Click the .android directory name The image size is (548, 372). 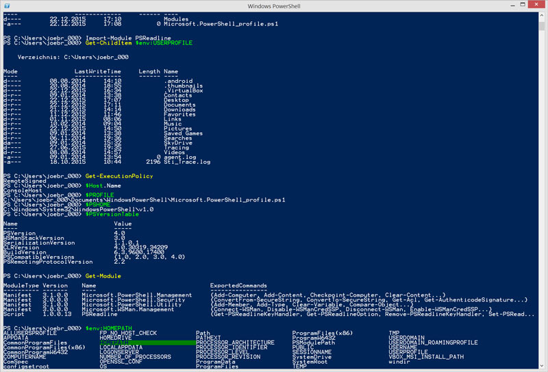pos(178,81)
